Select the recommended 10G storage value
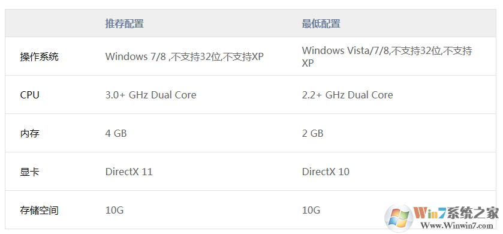503x234 pixels. click(115, 210)
